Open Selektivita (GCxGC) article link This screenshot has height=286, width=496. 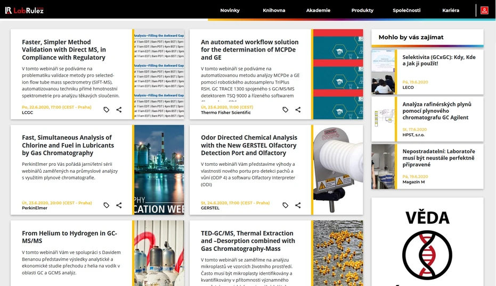click(x=438, y=60)
